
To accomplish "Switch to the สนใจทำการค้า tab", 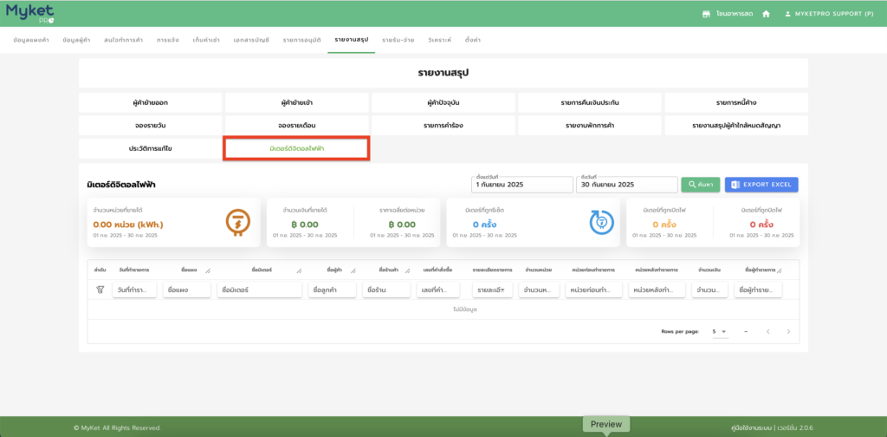I will (x=123, y=40).
